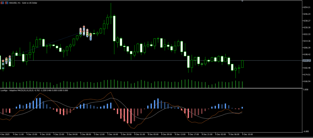
Task: Click the One Click Trading panel icon
Action: pos(2,2)
